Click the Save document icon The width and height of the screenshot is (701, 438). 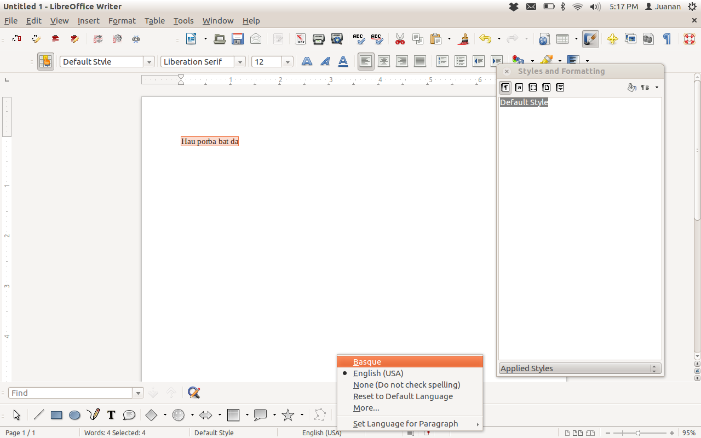tap(237, 39)
